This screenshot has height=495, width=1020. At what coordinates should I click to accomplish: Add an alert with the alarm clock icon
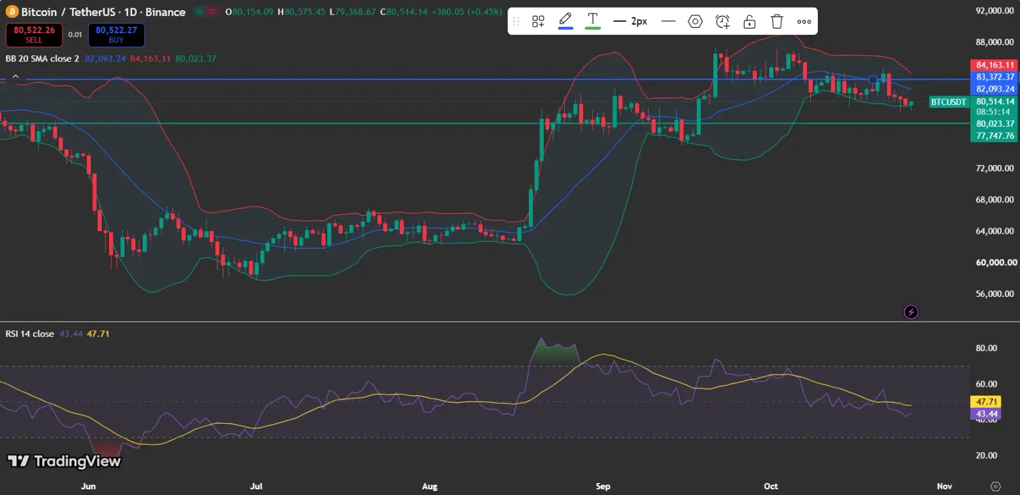pos(722,22)
